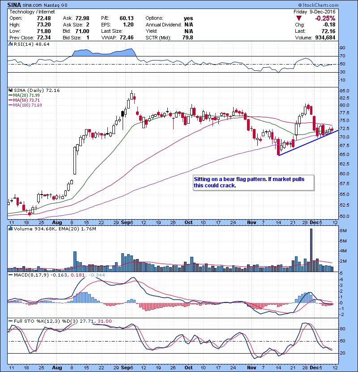This screenshot has height=372, width=358.
Task: Click the SCTR (Mid) value 79.8
Action: [x=188, y=38]
